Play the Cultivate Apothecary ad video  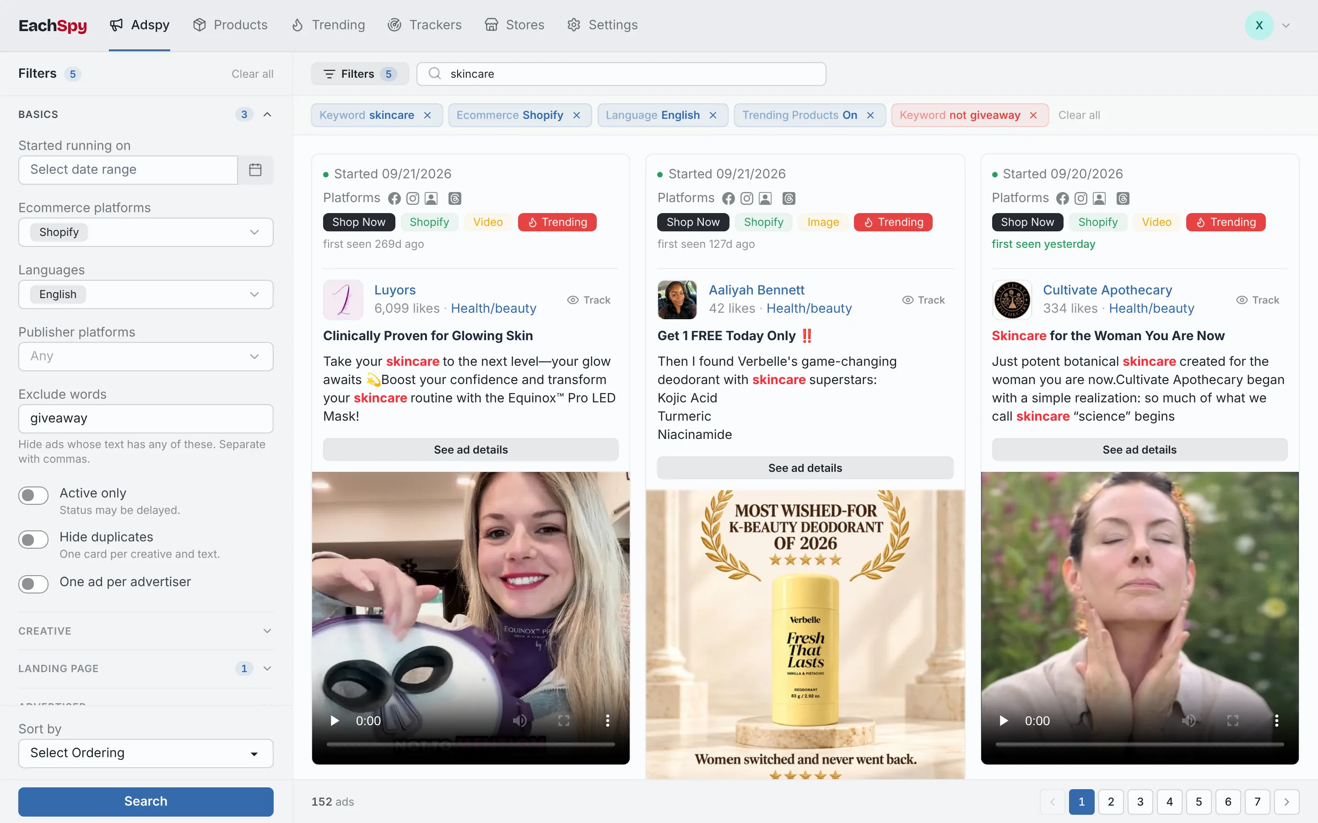(x=1004, y=721)
